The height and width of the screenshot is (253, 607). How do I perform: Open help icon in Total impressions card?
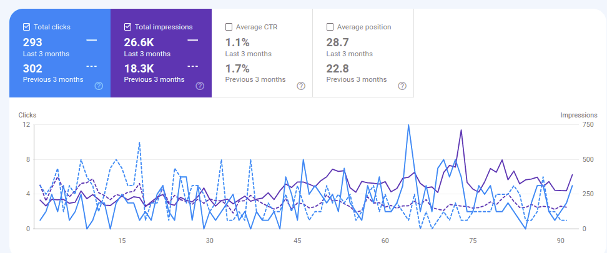pos(200,86)
